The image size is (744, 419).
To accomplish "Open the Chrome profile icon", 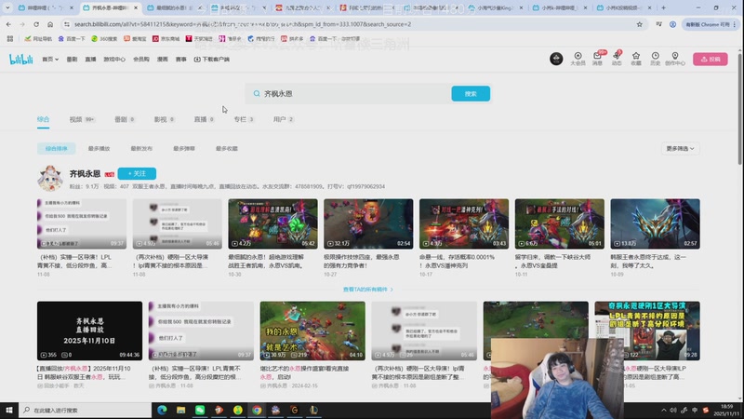I will [672, 24].
